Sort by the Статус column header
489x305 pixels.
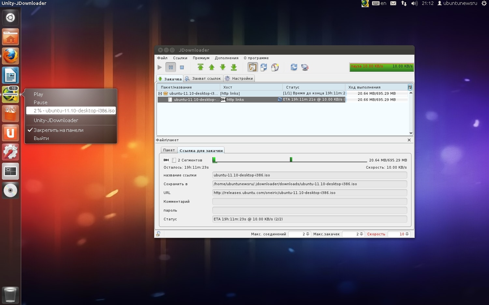tap(314, 87)
